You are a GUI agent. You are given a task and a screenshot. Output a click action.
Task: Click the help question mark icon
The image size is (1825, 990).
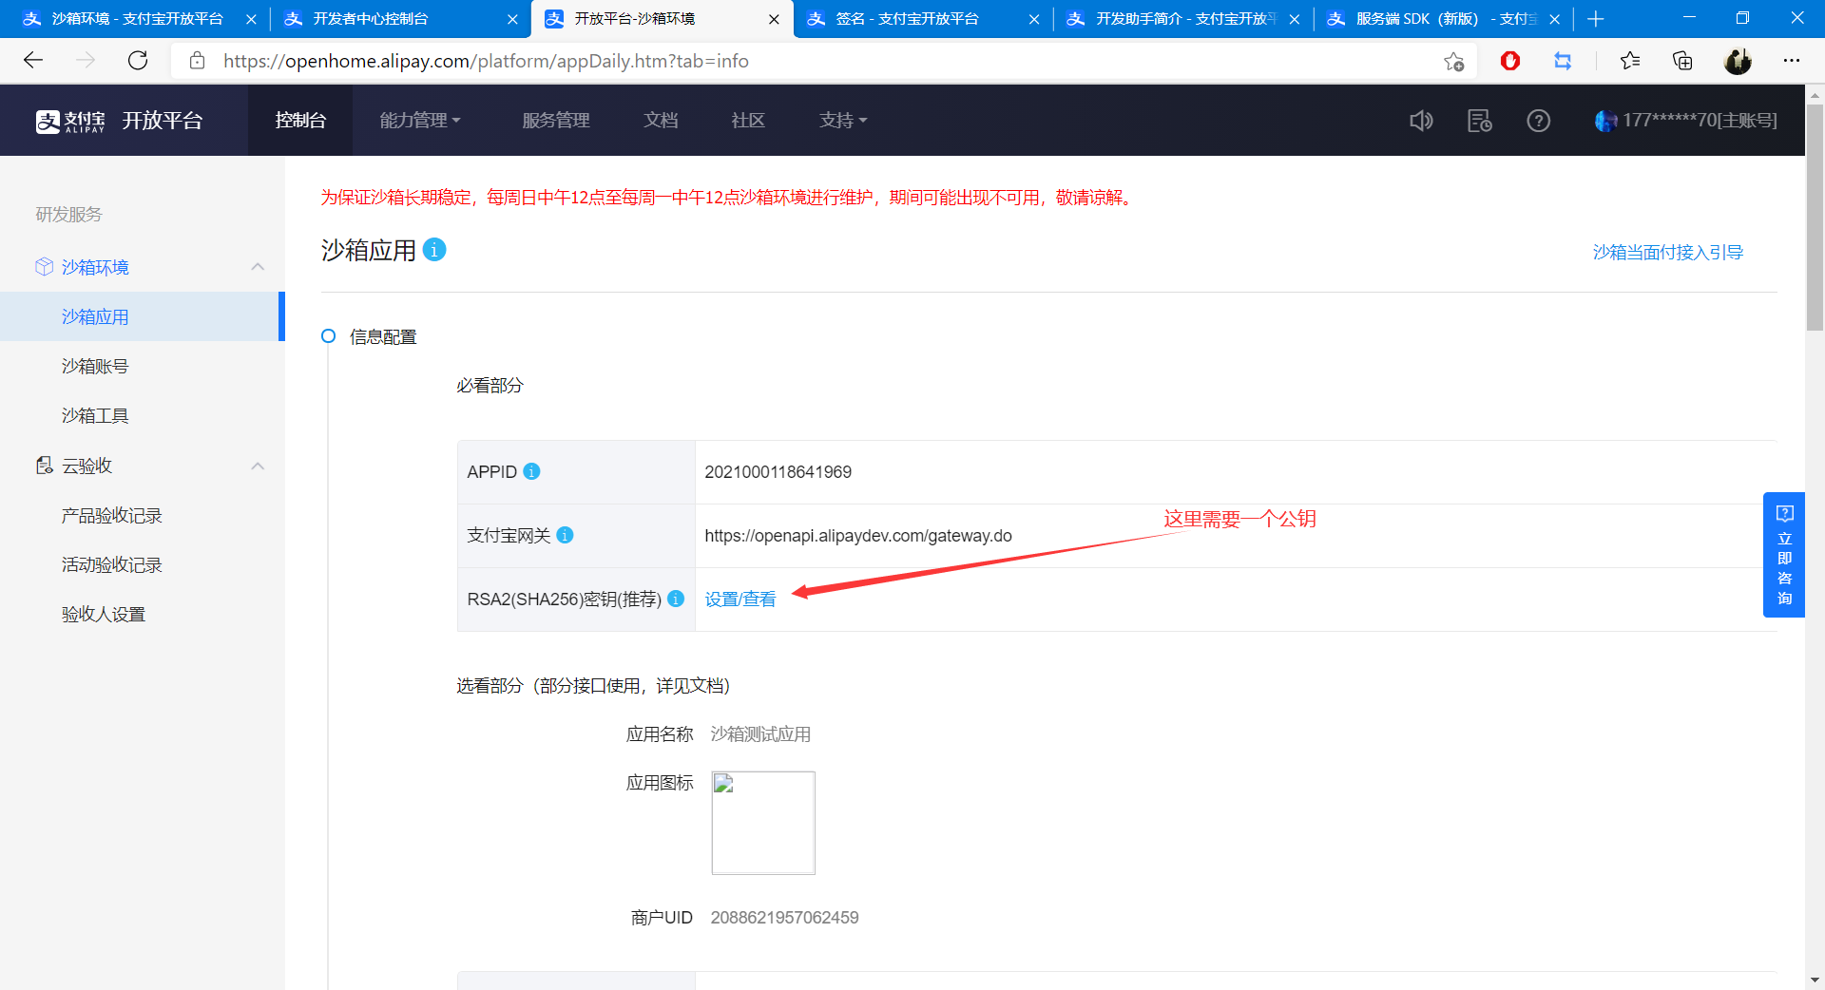tap(1539, 121)
